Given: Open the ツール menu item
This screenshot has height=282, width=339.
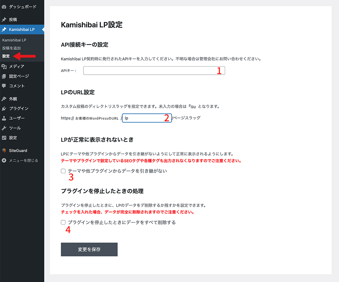Looking at the screenshot, I should (x=22, y=128).
